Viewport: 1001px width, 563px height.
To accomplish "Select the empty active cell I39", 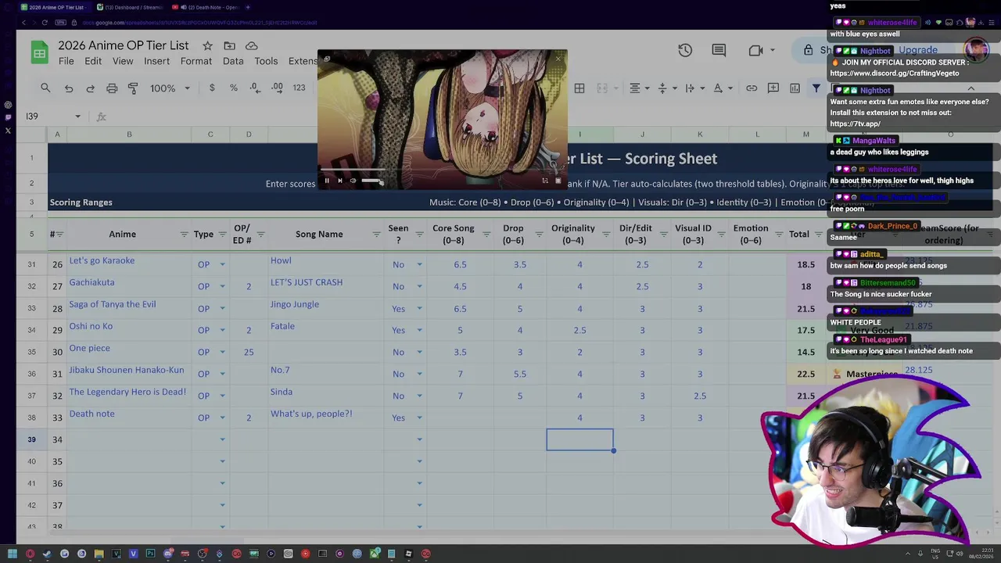I will [x=579, y=439].
